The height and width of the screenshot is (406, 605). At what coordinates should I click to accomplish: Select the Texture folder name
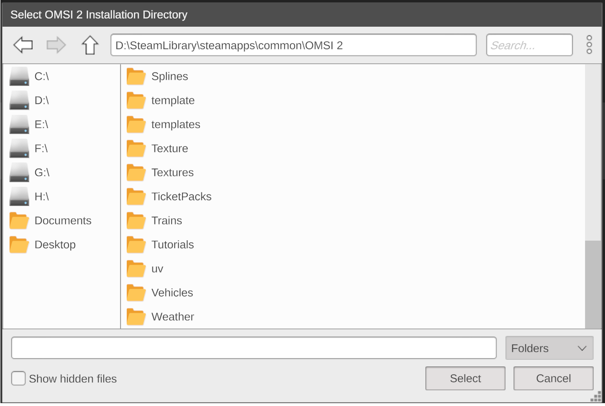point(170,148)
